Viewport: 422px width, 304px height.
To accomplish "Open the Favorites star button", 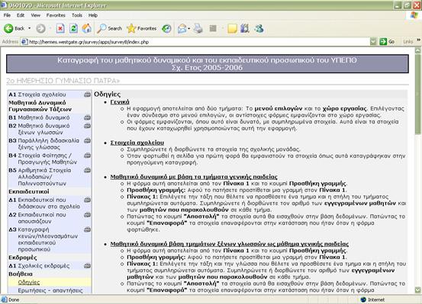I will coord(142,28).
